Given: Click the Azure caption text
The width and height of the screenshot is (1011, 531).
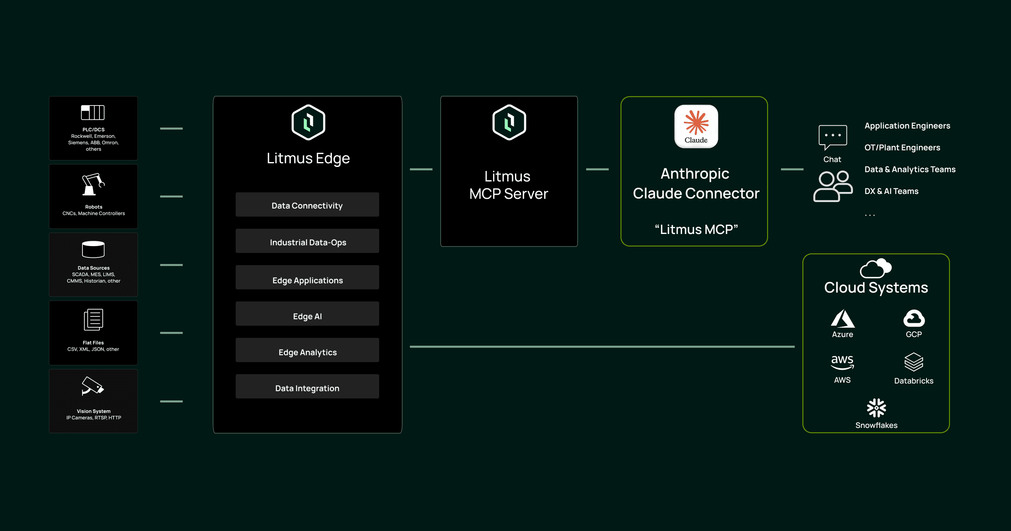Looking at the screenshot, I should [842, 335].
